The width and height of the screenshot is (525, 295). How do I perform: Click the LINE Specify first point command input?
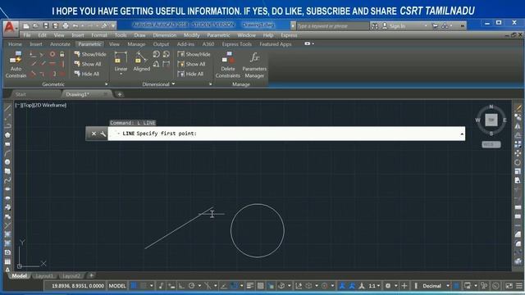[286, 134]
